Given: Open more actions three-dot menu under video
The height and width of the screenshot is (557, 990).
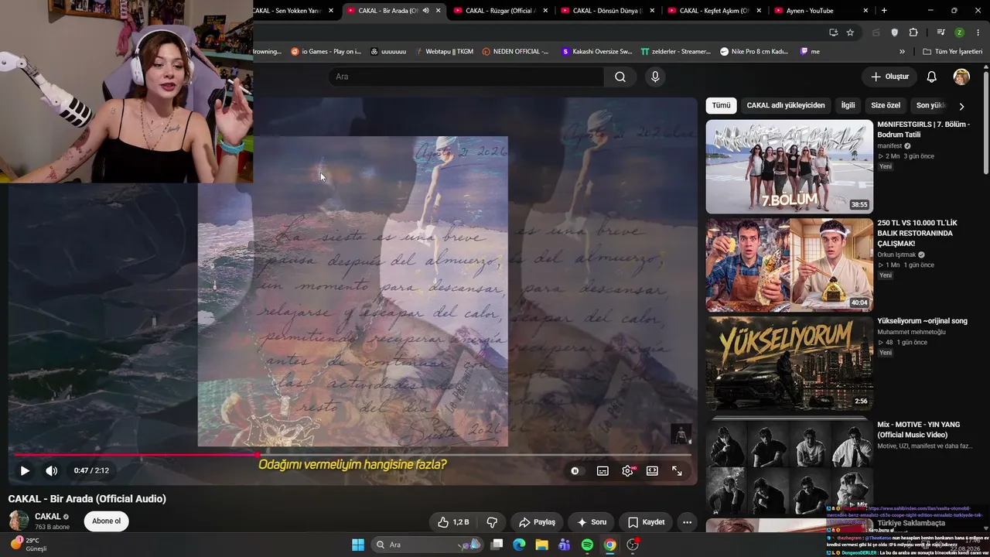Looking at the screenshot, I should [x=687, y=522].
